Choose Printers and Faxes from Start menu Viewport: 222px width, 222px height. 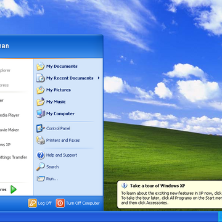(x=68, y=141)
